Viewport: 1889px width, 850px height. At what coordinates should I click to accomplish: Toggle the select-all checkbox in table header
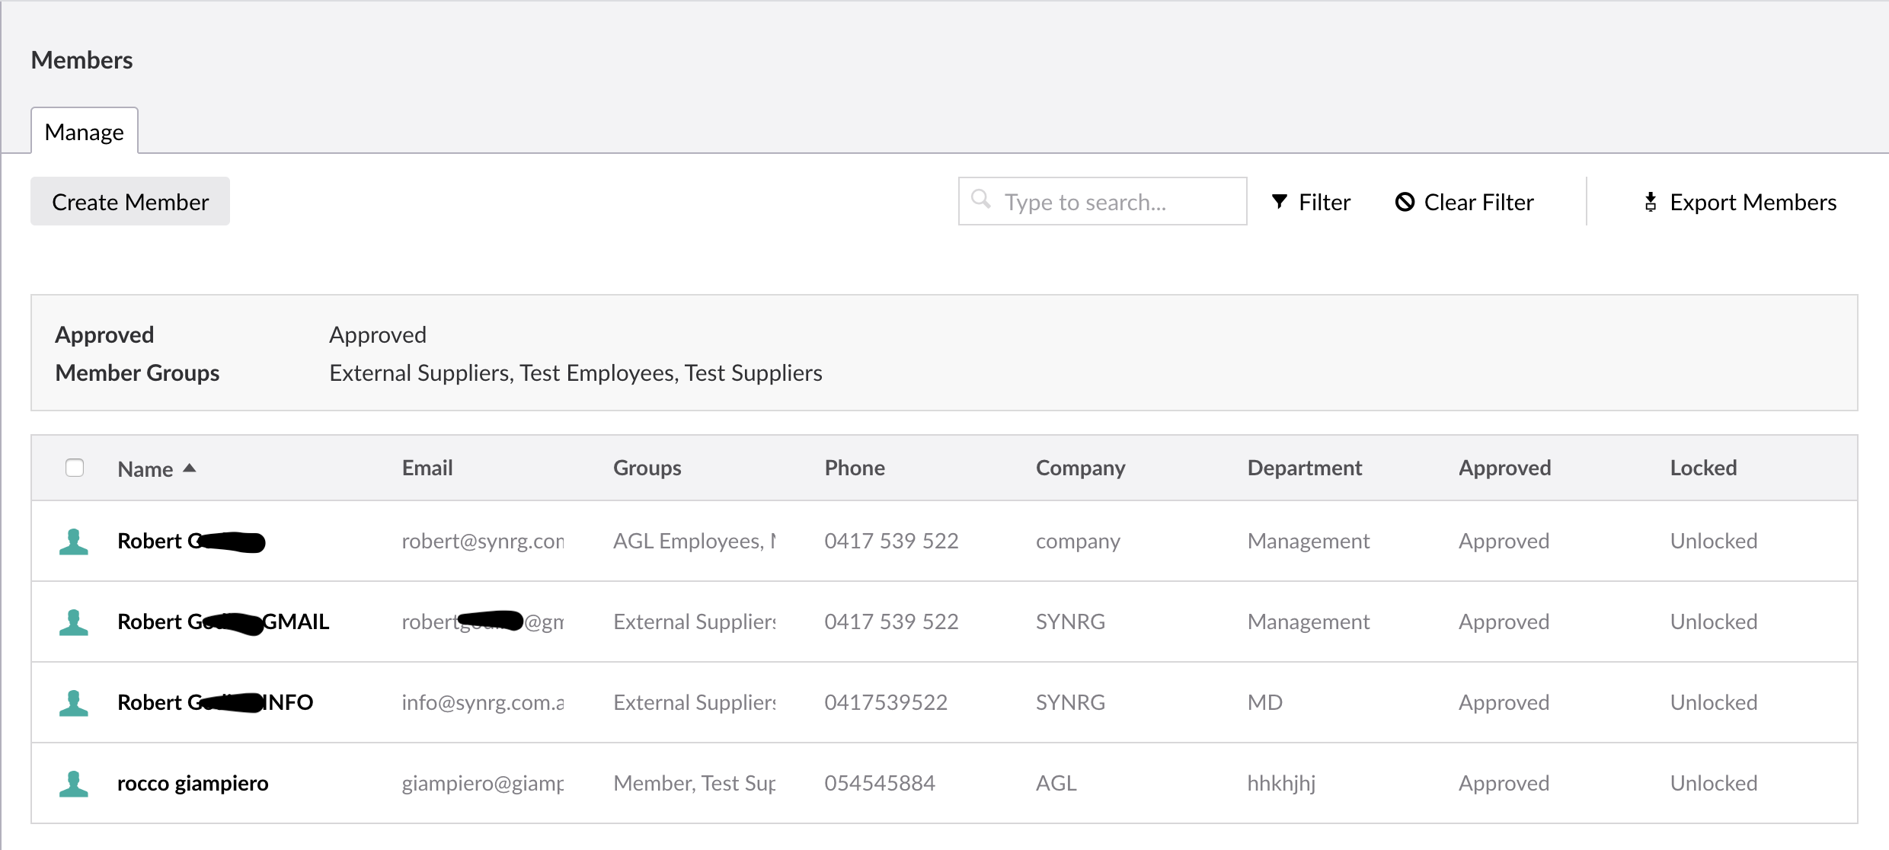pyautogui.click(x=75, y=468)
